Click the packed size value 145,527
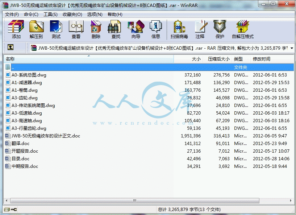The image size is (296, 215). [221, 90]
